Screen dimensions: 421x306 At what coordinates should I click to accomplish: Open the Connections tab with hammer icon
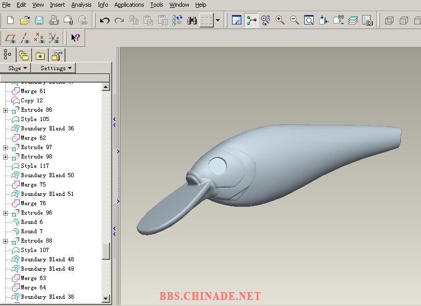[x=57, y=56]
